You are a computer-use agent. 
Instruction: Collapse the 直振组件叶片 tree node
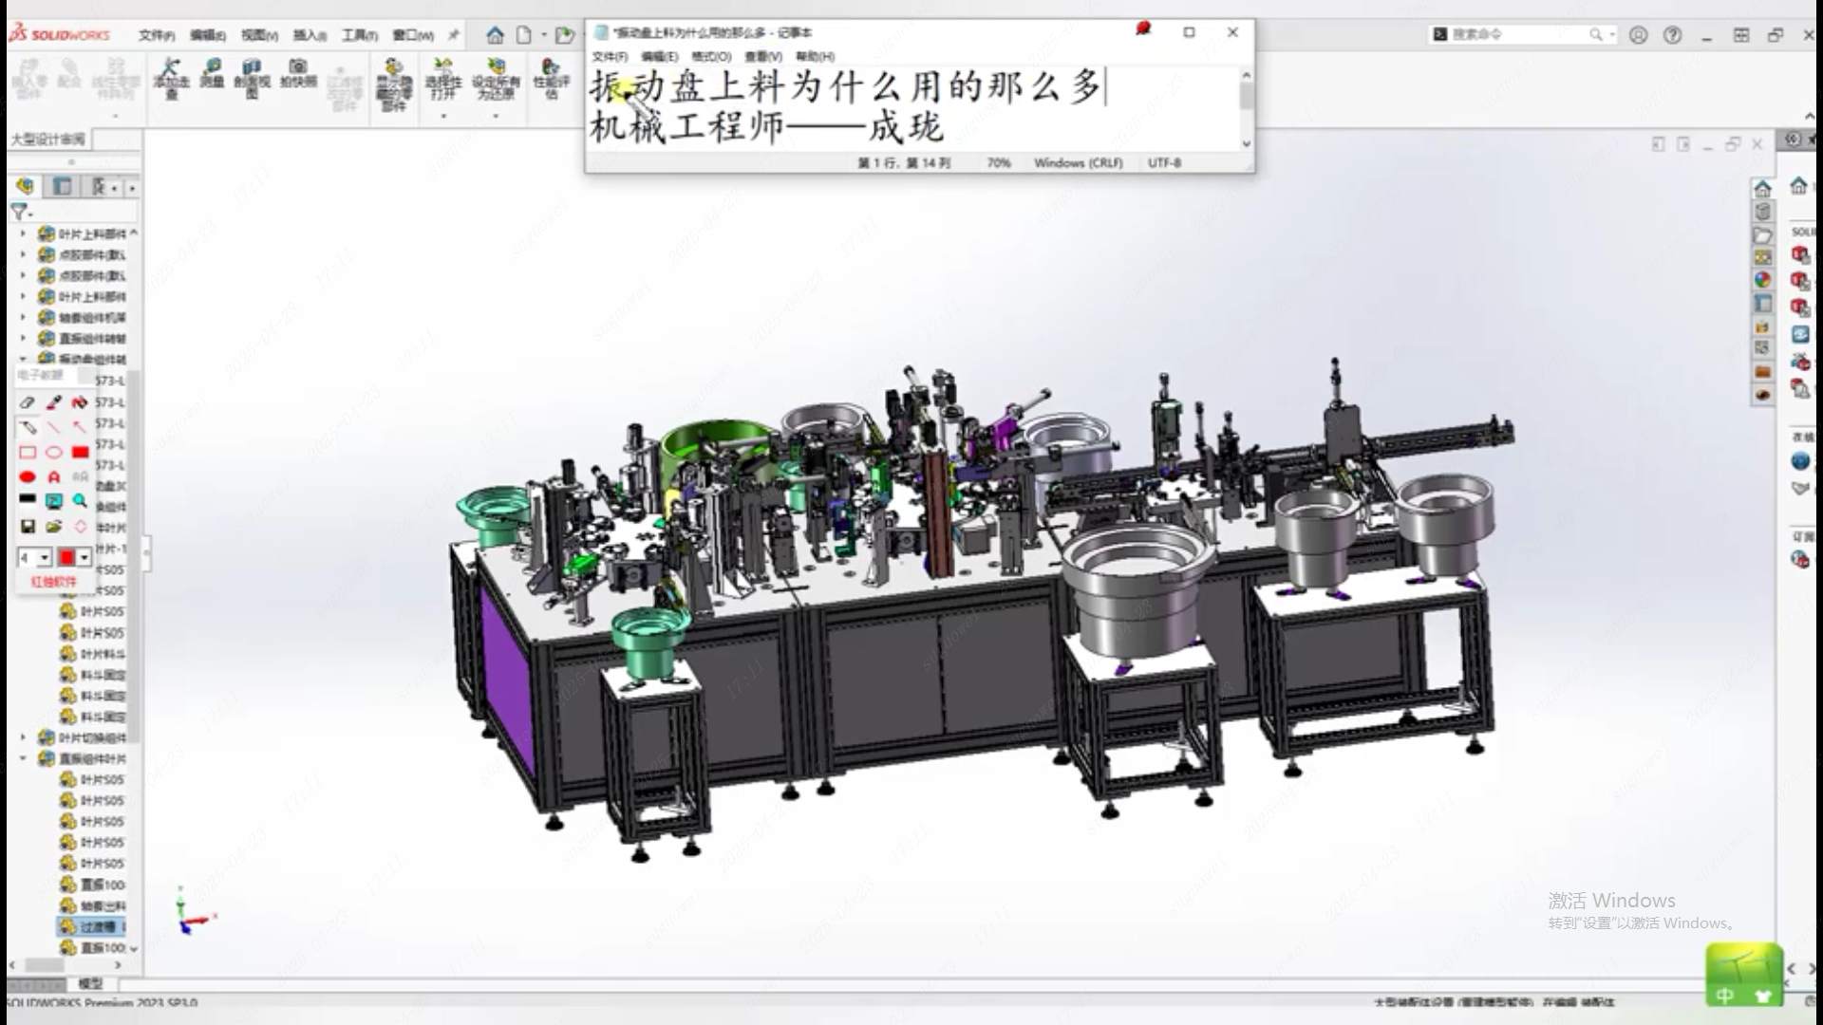click(x=24, y=758)
